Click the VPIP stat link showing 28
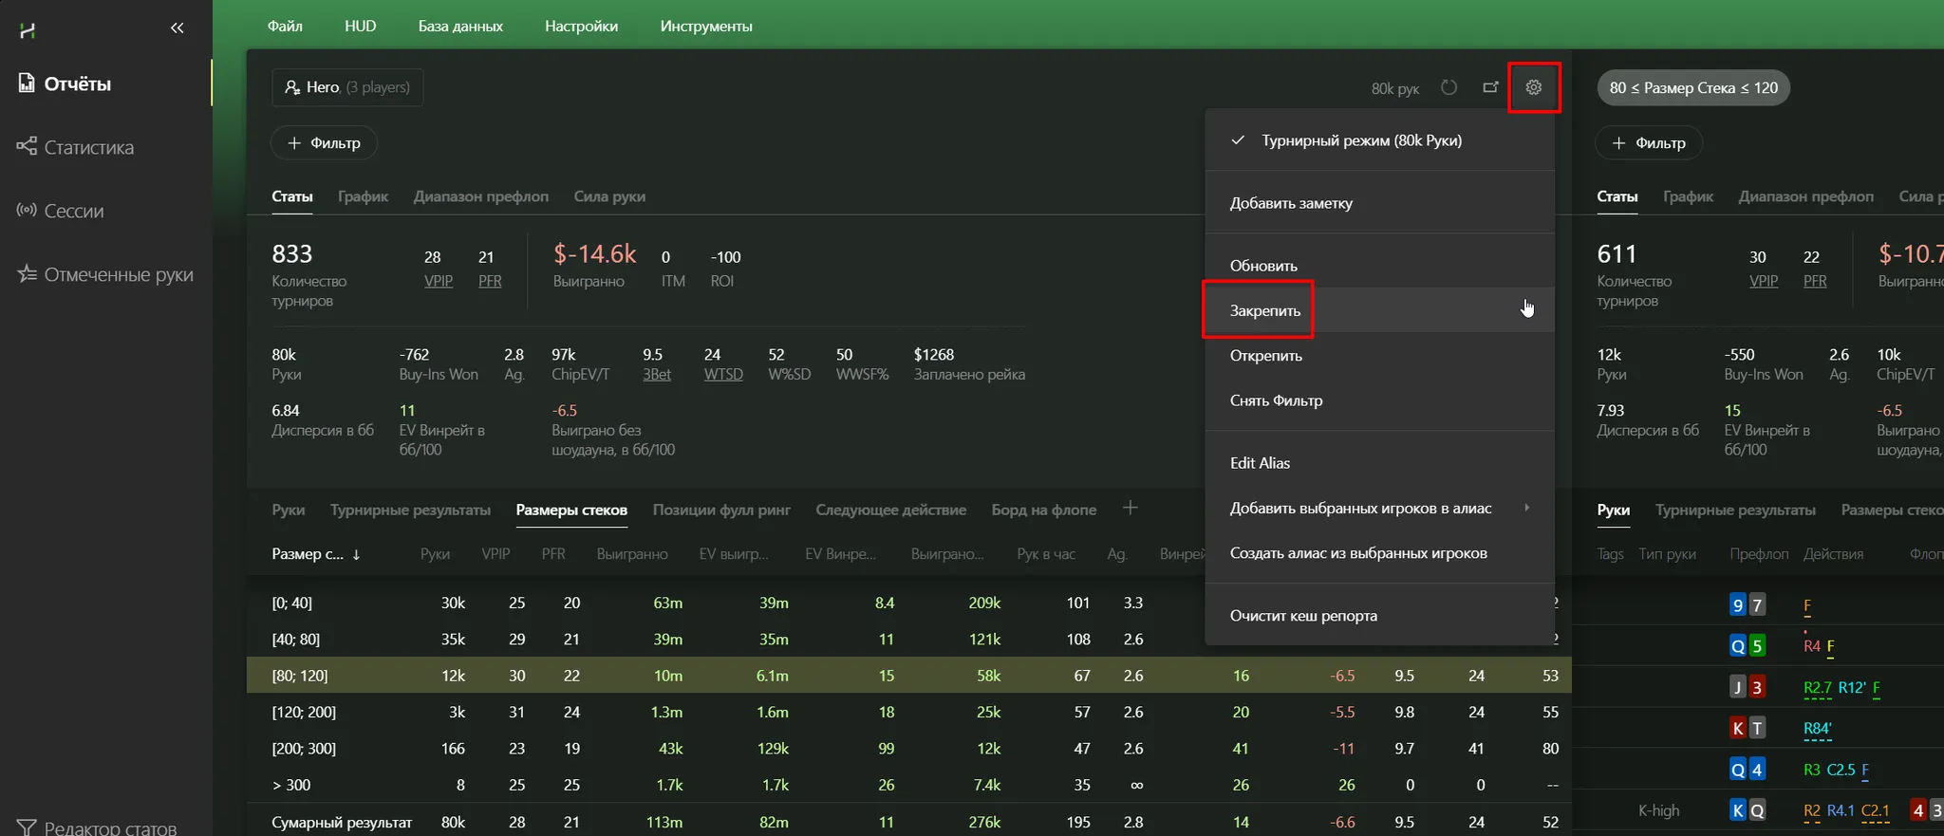The height and width of the screenshot is (836, 1944). pos(438,281)
